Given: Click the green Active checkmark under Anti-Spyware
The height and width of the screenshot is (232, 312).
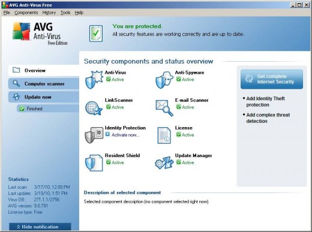Looking at the screenshot, I should [x=178, y=79].
